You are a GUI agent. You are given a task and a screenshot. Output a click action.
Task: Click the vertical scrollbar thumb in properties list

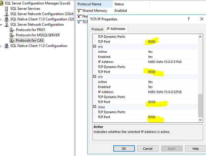pos(200,105)
